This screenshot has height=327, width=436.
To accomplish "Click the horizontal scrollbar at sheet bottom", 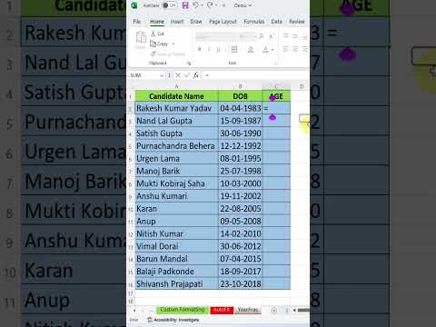I will pos(303,310).
